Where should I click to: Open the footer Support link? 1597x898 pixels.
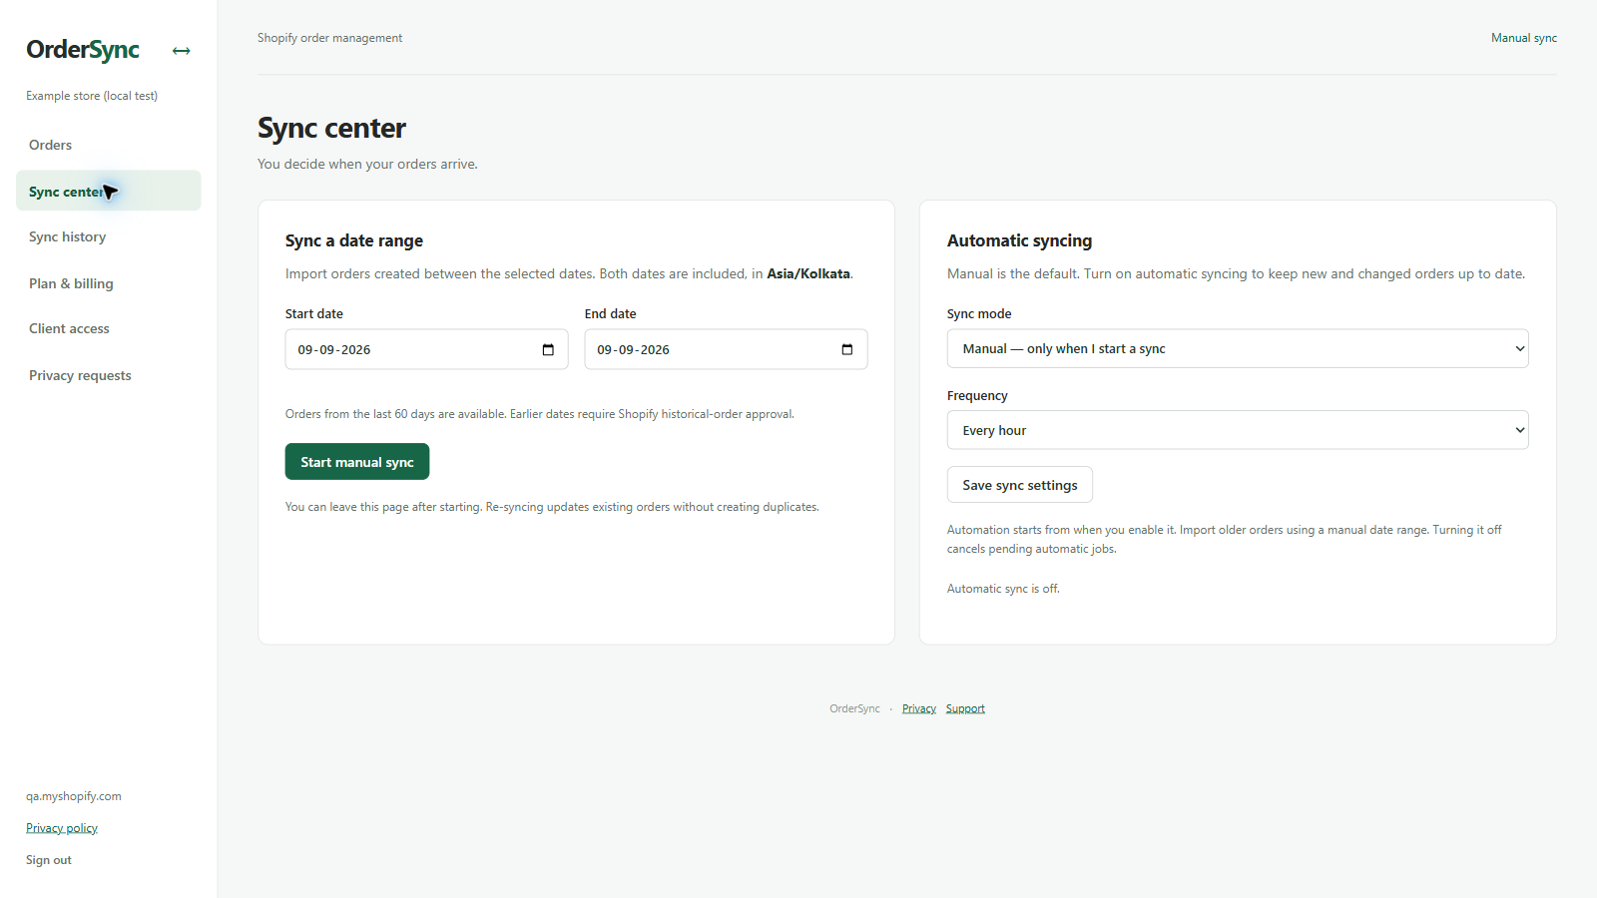pos(965,708)
